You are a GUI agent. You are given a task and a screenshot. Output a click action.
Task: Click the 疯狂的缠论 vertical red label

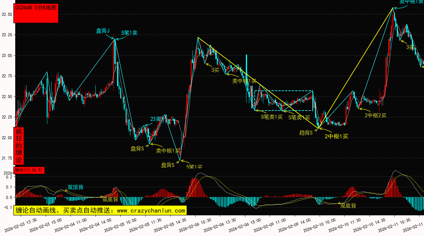19,146
